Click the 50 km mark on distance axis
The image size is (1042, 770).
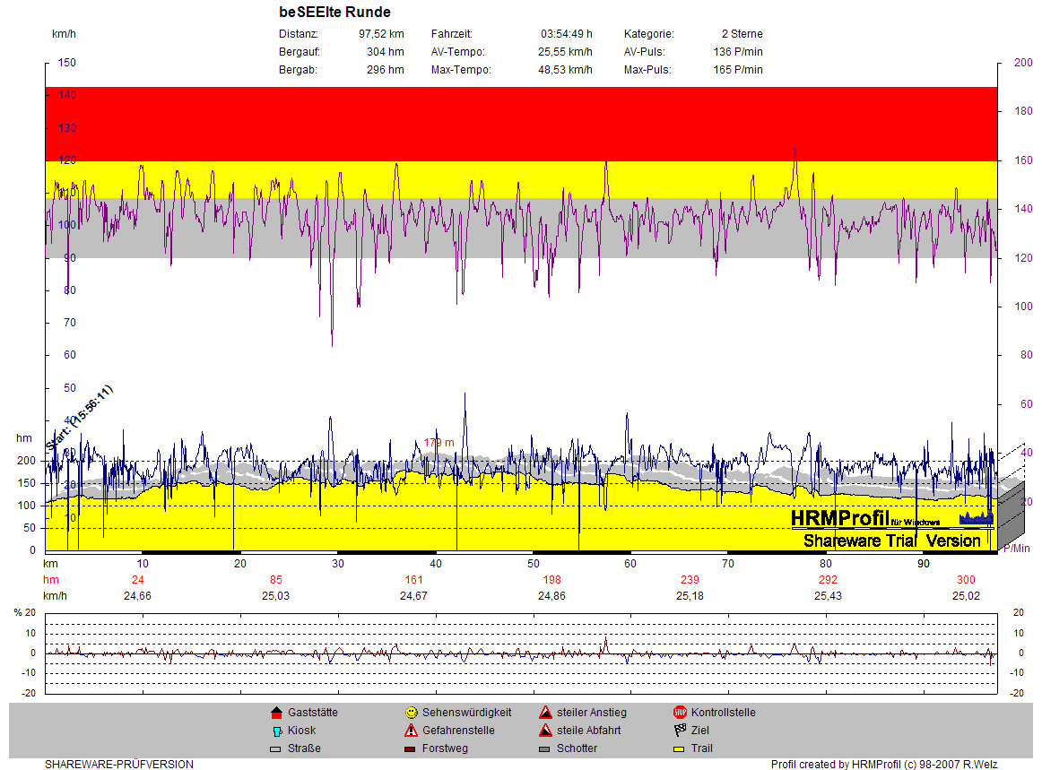point(533,564)
